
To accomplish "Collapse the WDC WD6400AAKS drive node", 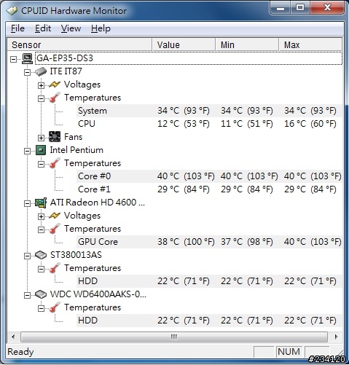I will tap(27, 295).
